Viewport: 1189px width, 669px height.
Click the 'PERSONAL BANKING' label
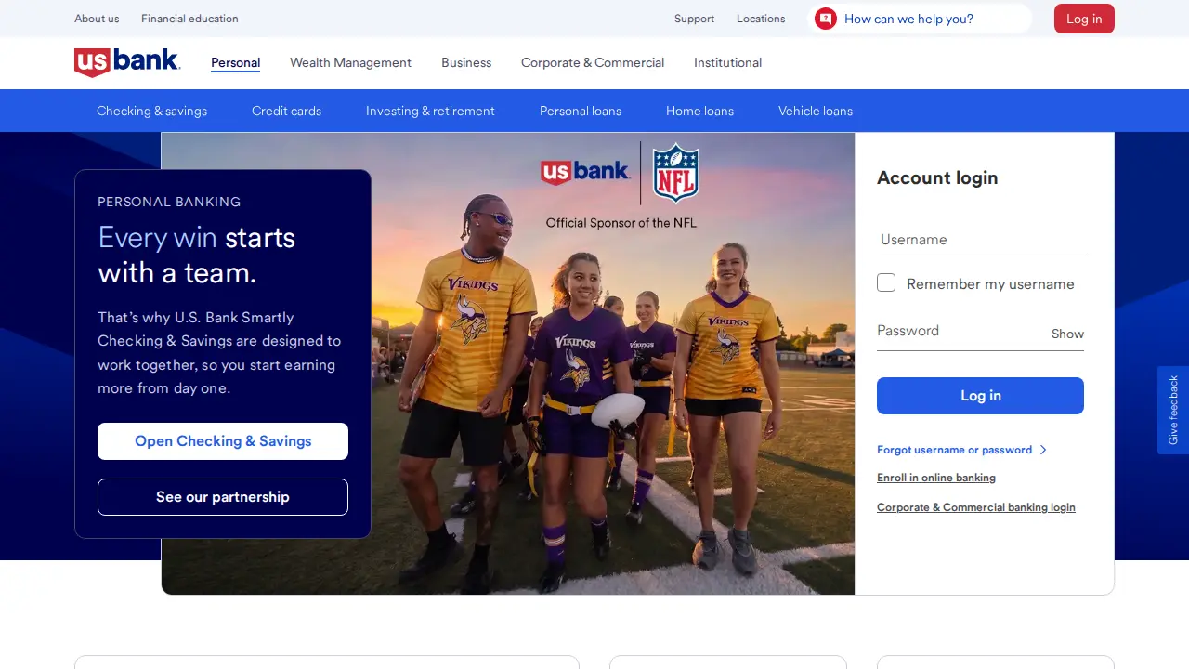click(x=169, y=202)
